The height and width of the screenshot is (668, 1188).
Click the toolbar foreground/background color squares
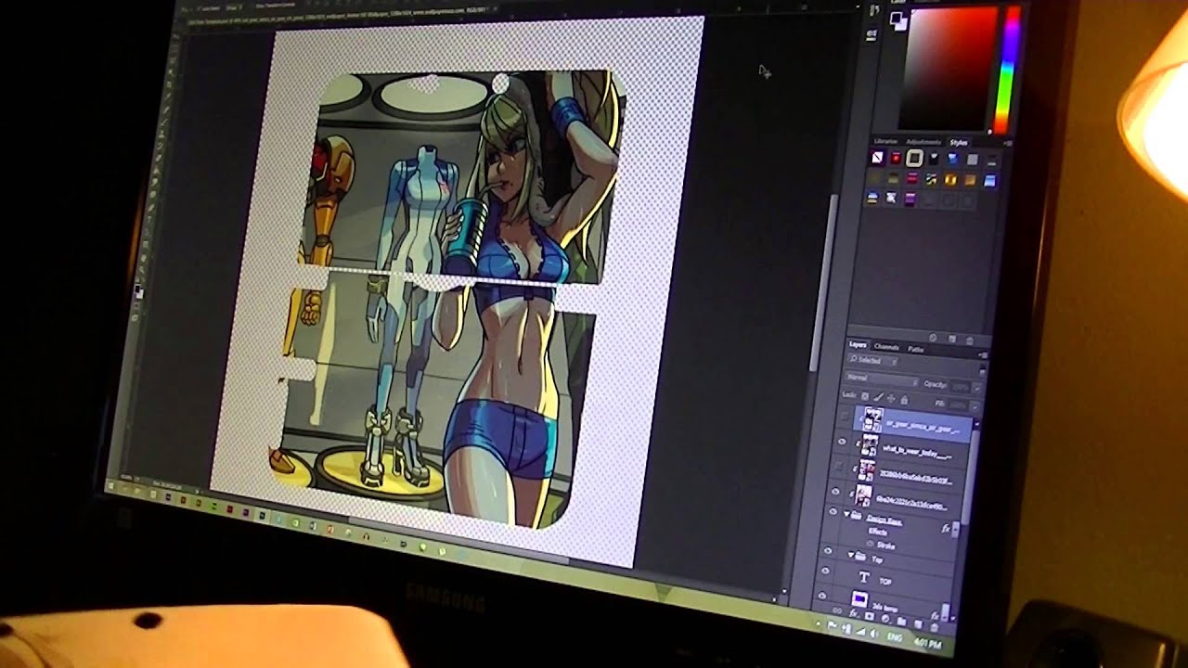(138, 291)
